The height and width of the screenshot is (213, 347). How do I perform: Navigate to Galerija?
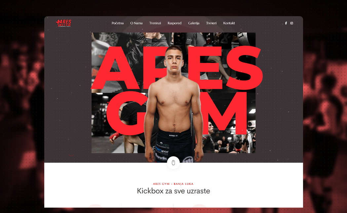tap(194, 23)
